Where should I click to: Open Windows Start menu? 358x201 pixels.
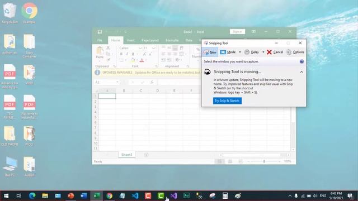(x=6, y=196)
